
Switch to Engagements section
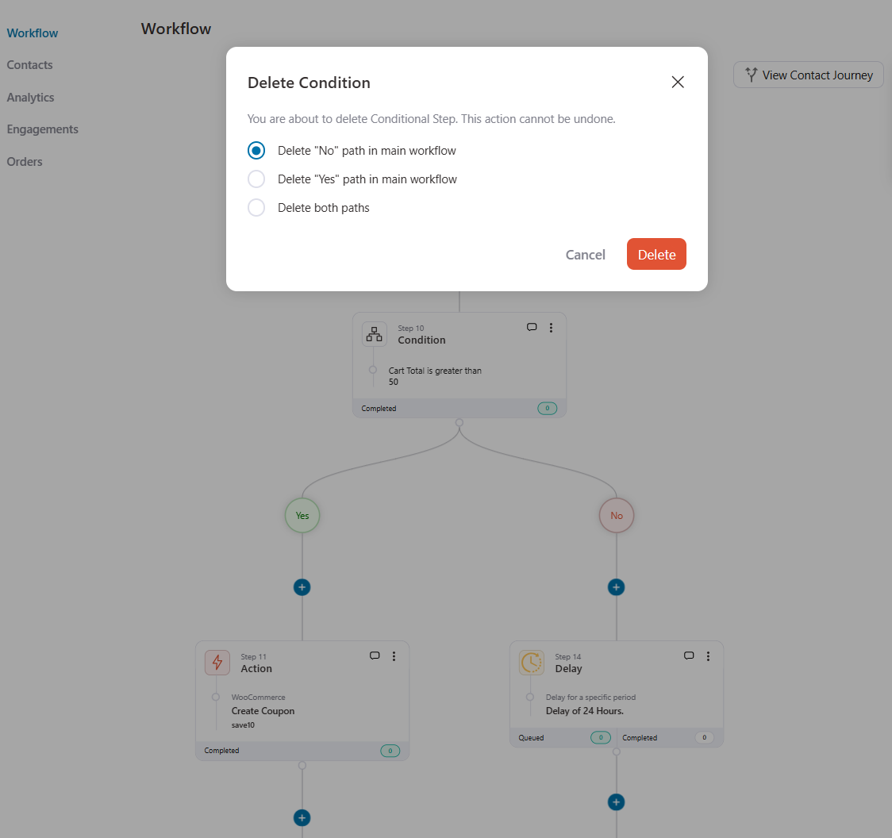43,129
